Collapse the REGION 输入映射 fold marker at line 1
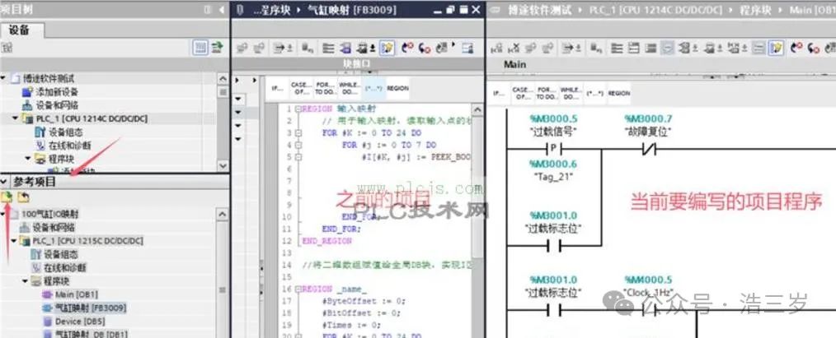Screen dimensions: 836x338 298,109
